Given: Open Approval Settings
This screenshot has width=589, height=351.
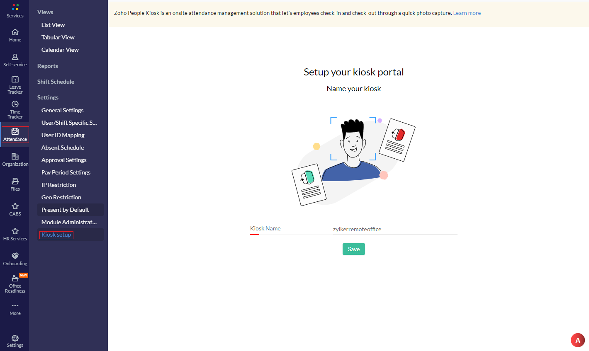Looking at the screenshot, I should [x=64, y=160].
